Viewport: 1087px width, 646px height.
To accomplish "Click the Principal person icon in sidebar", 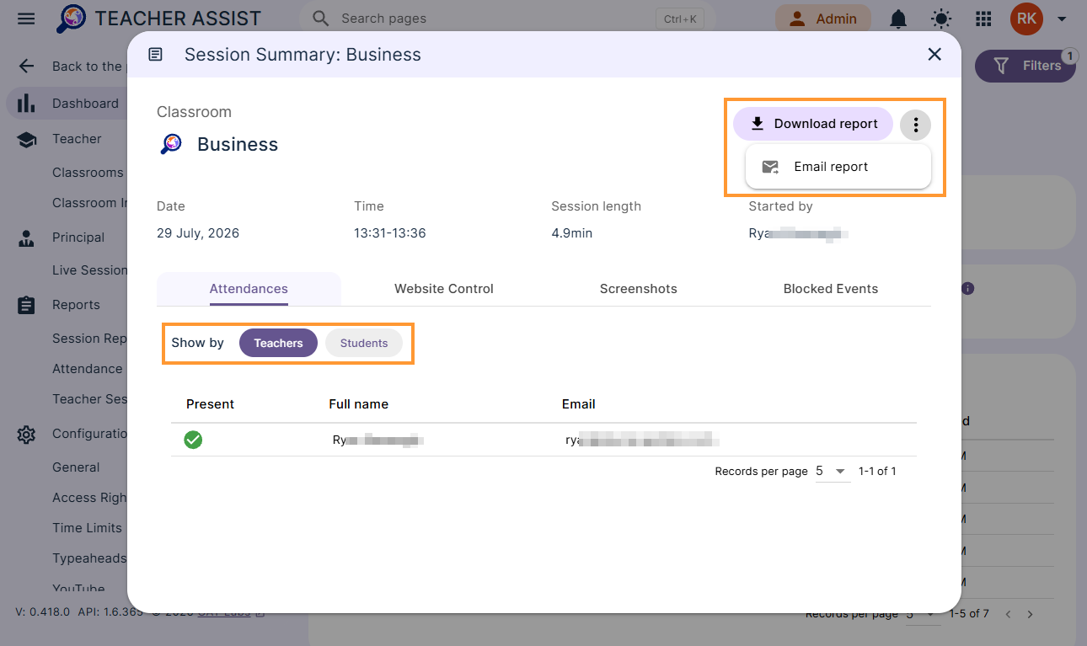I will [26, 238].
